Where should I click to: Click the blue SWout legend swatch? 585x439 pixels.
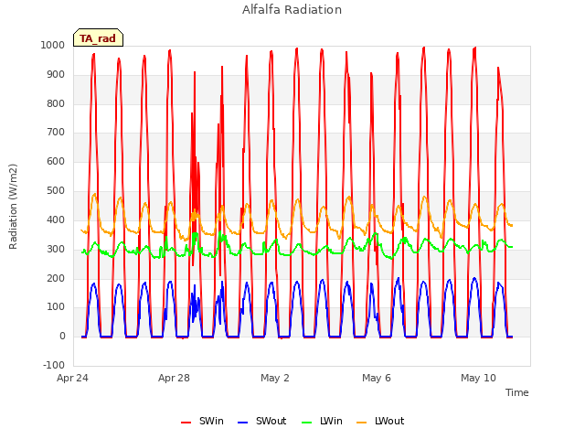[x=242, y=423]
